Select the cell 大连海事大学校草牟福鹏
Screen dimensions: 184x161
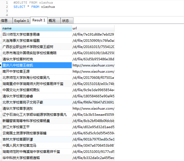pyautogui.click(x=37, y=40)
